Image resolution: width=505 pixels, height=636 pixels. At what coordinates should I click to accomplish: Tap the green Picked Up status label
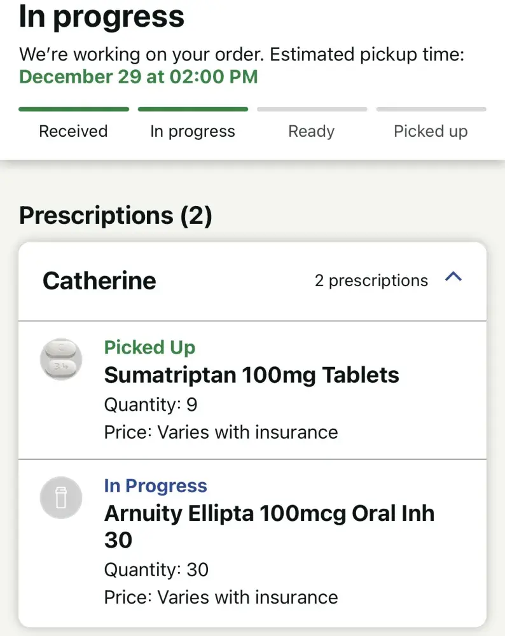(x=149, y=347)
